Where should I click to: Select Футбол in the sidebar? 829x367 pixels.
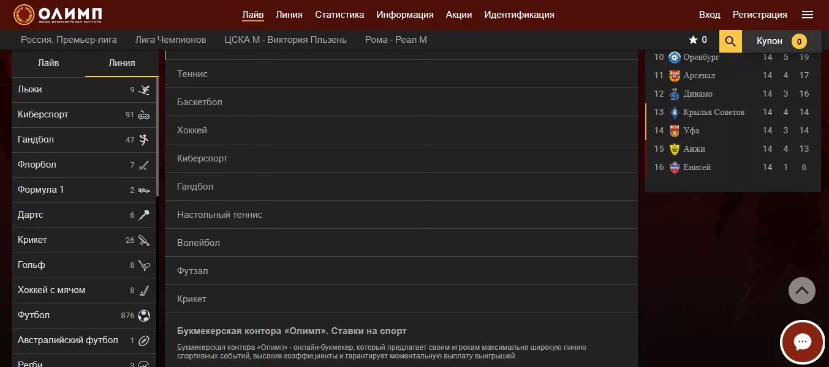coord(84,316)
